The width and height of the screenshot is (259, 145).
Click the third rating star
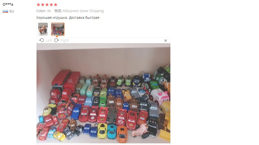[x=47, y=5]
